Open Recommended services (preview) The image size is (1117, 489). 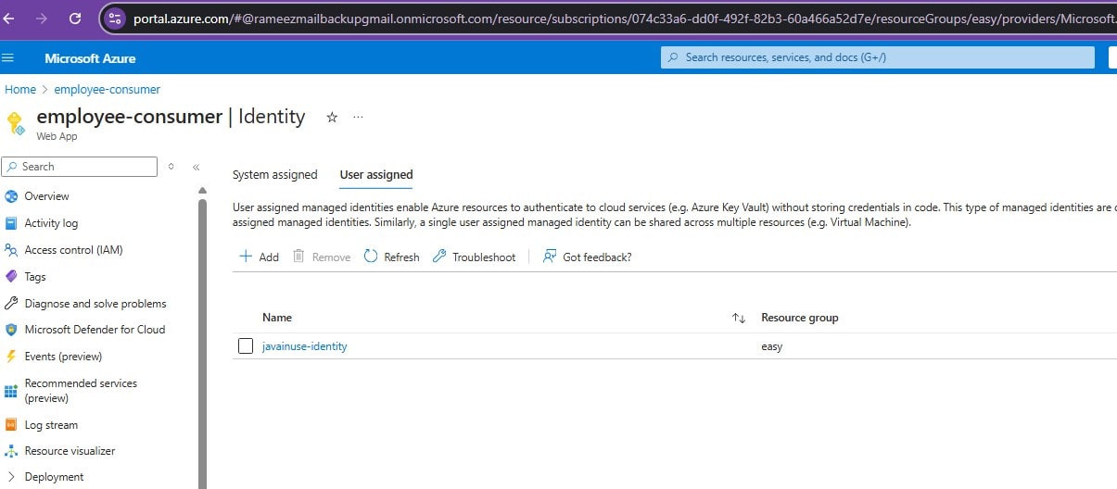(81, 391)
